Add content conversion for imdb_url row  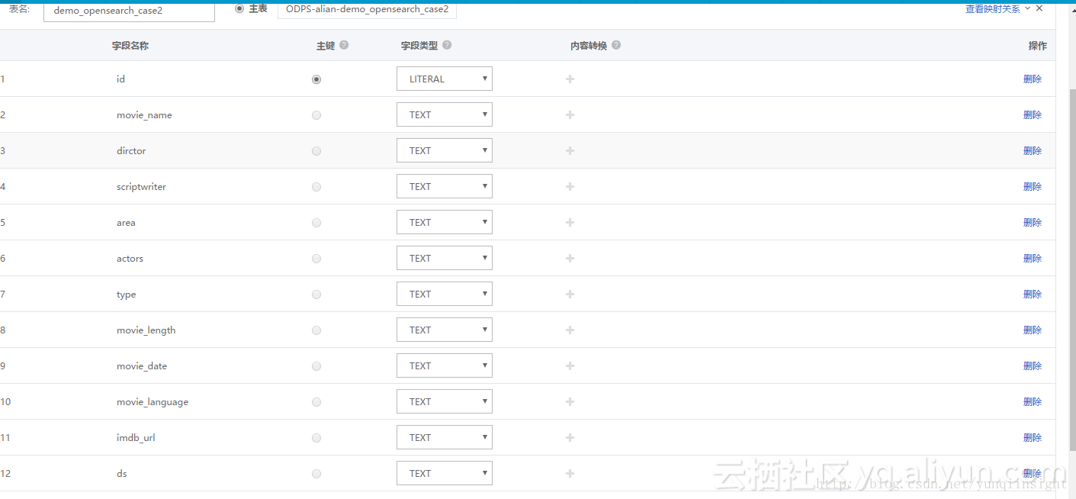coord(570,438)
